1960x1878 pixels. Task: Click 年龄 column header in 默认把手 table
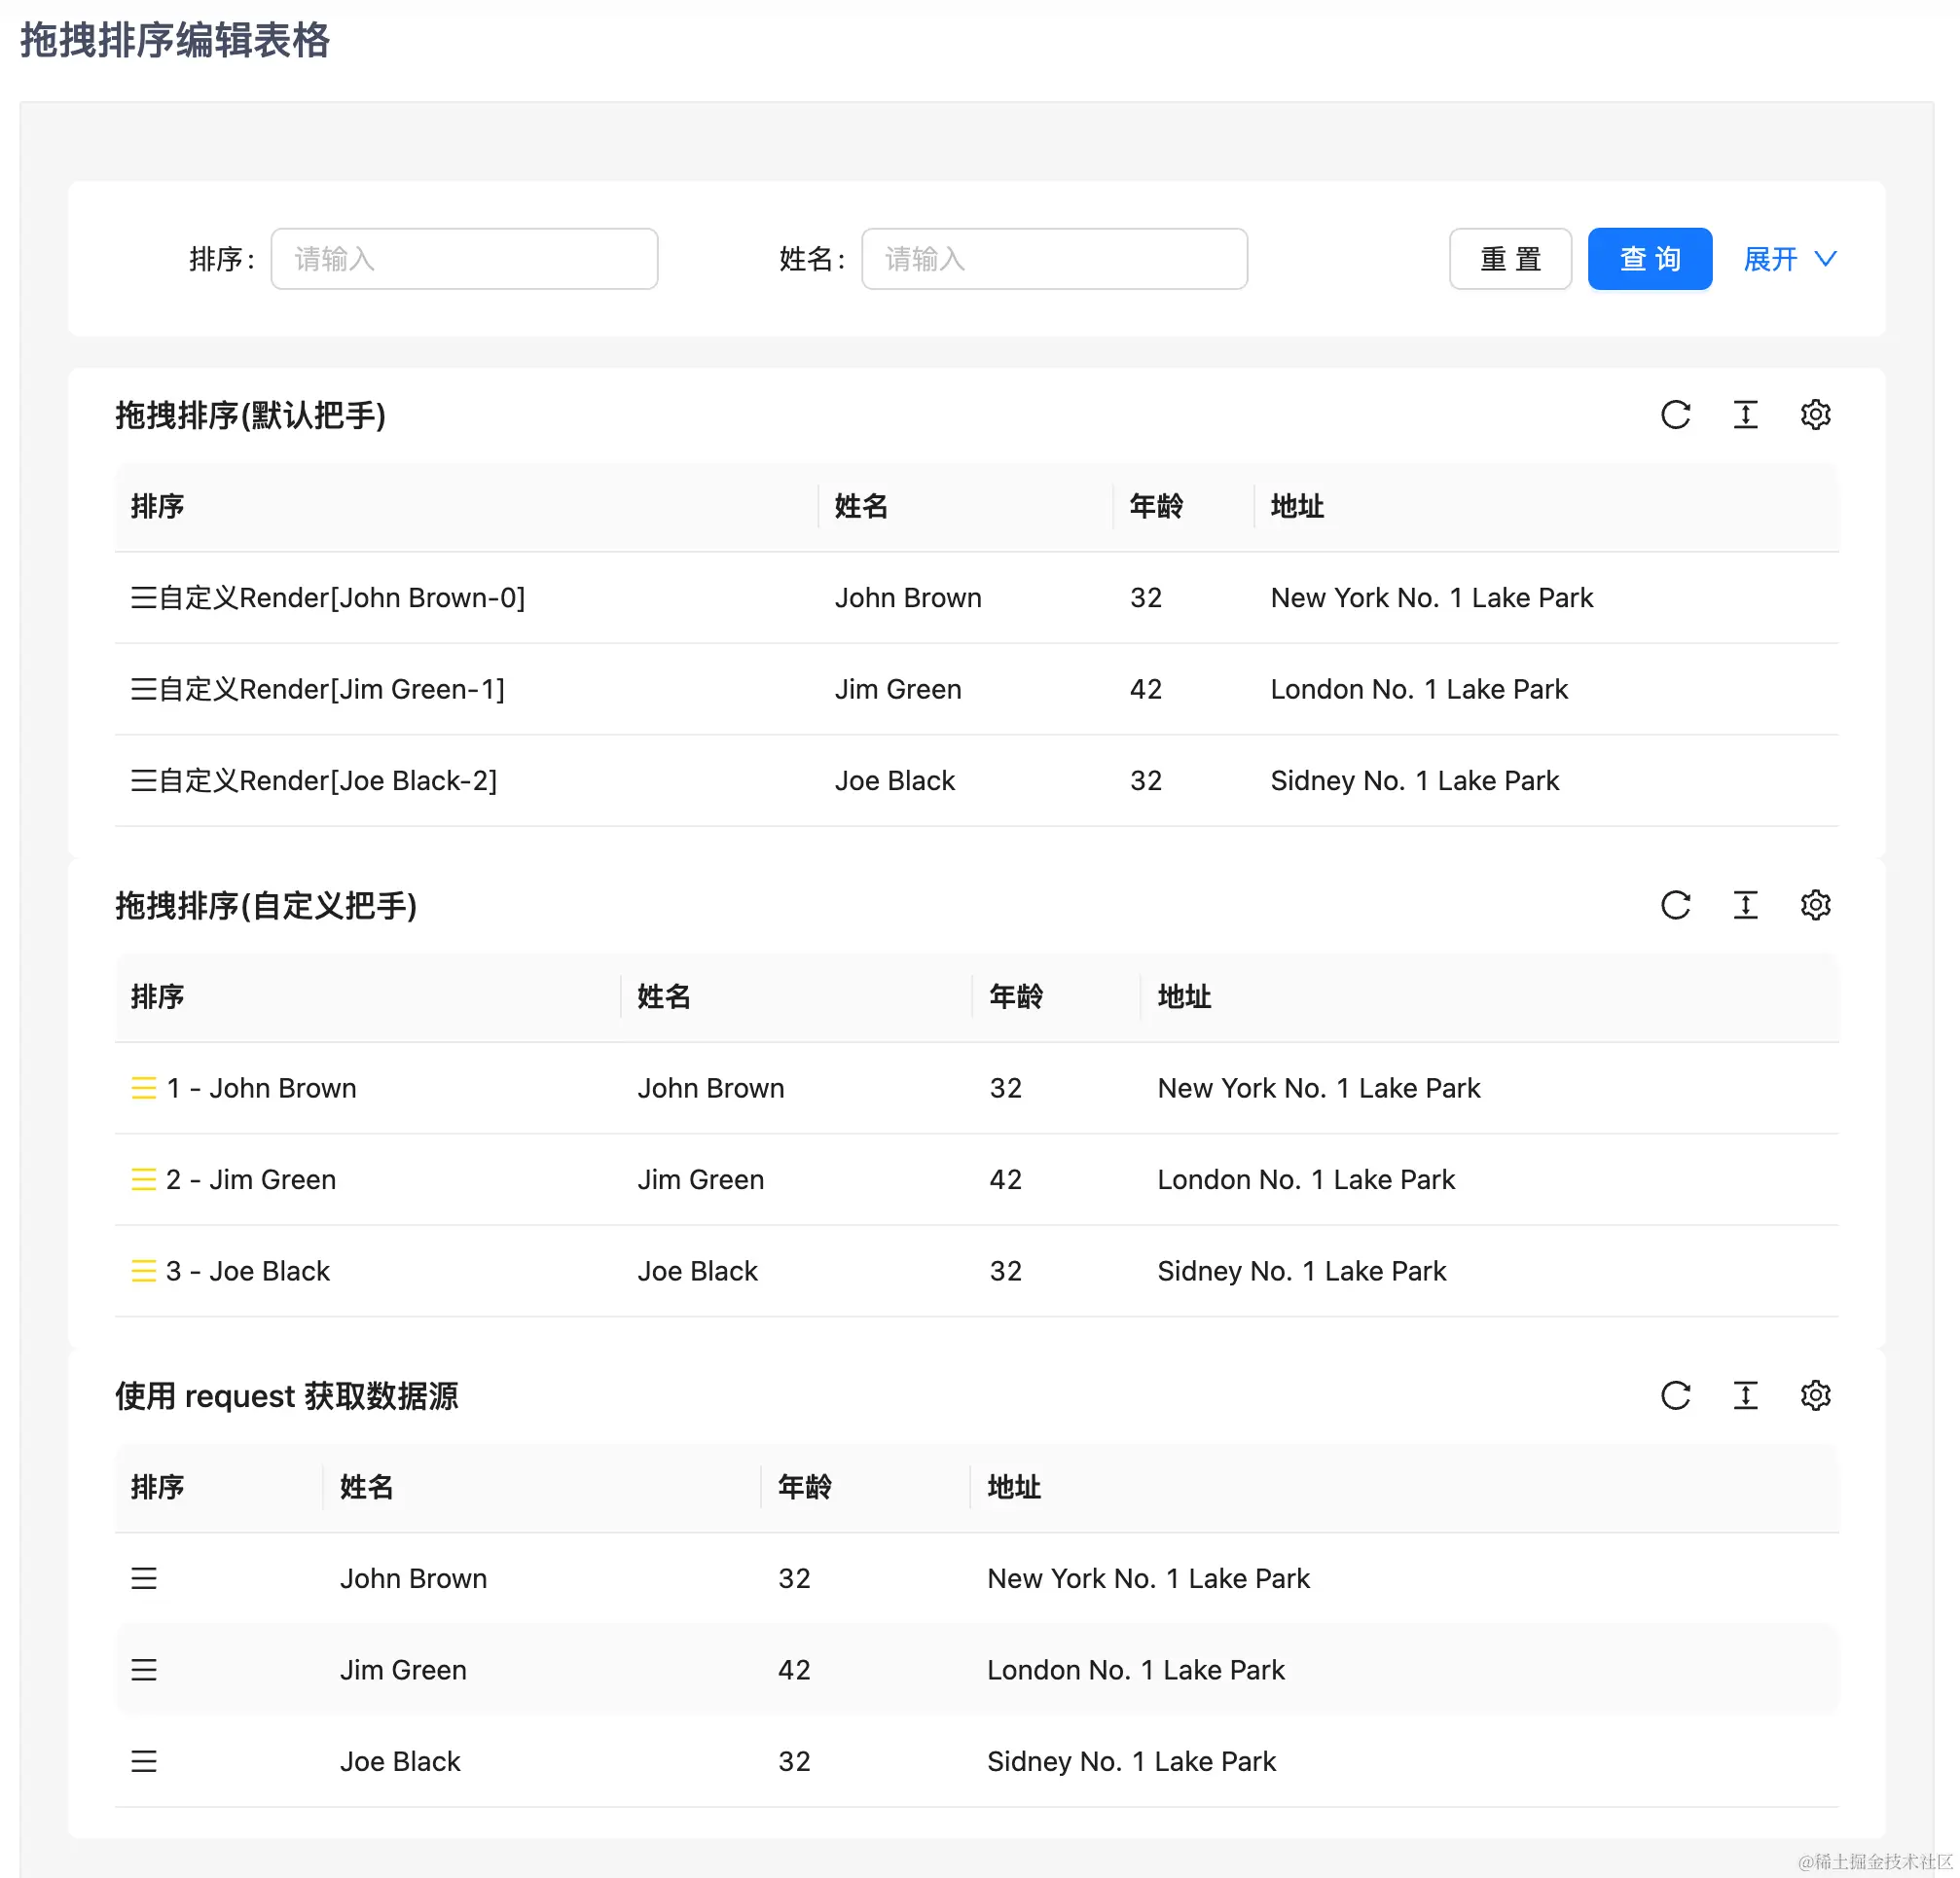pos(1156,506)
